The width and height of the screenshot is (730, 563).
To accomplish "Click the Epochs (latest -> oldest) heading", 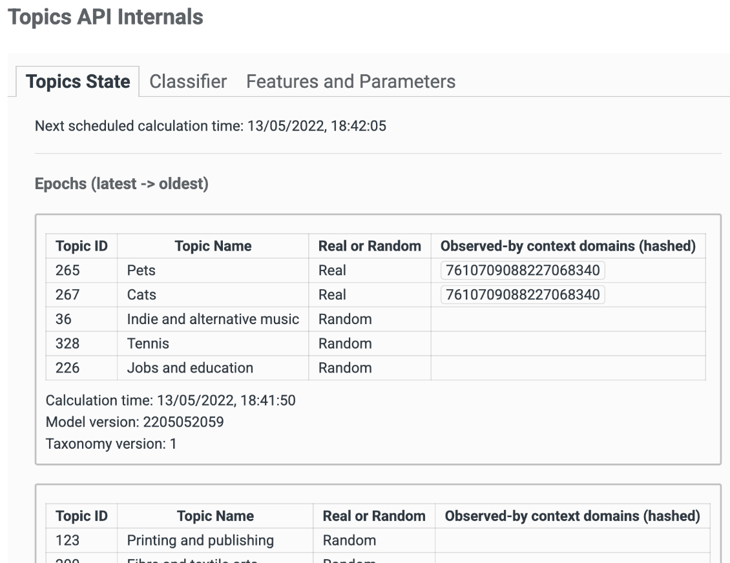I will [121, 184].
